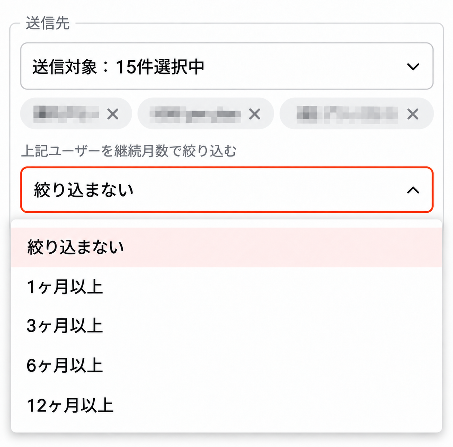Click blank area right of 12ヶ月以上
This screenshot has width=453, height=447.
tap(276, 405)
